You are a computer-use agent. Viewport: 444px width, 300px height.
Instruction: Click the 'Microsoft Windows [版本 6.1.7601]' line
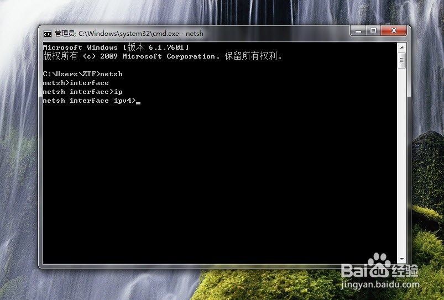(x=116, y=48)
